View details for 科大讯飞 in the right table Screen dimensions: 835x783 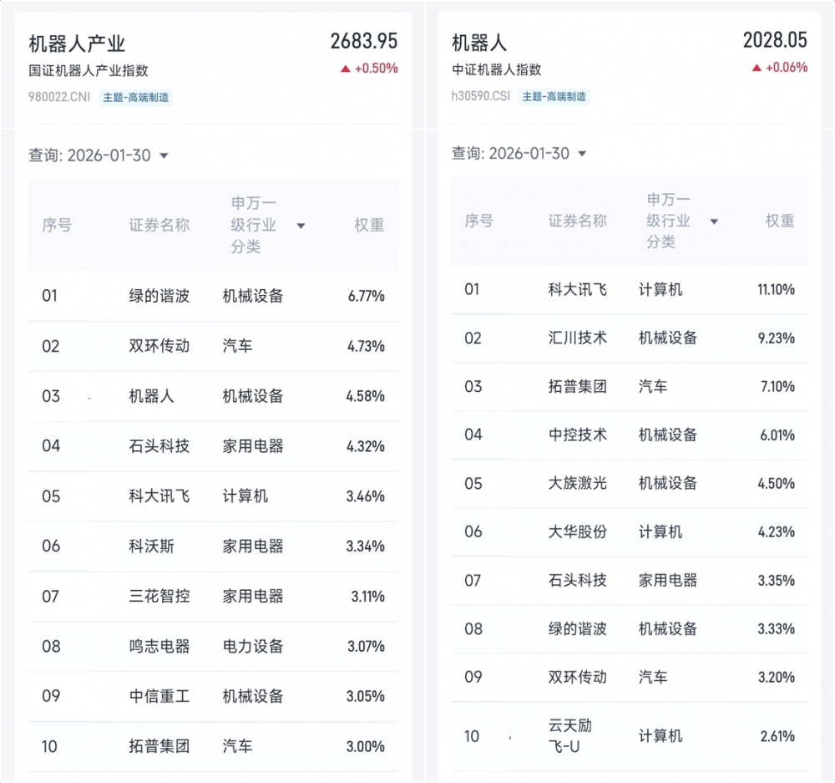pos(579,288)
